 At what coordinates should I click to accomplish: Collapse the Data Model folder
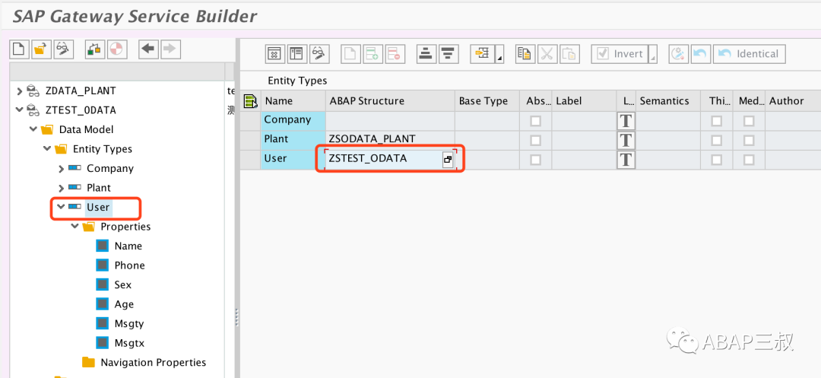(x=33, y=129)
